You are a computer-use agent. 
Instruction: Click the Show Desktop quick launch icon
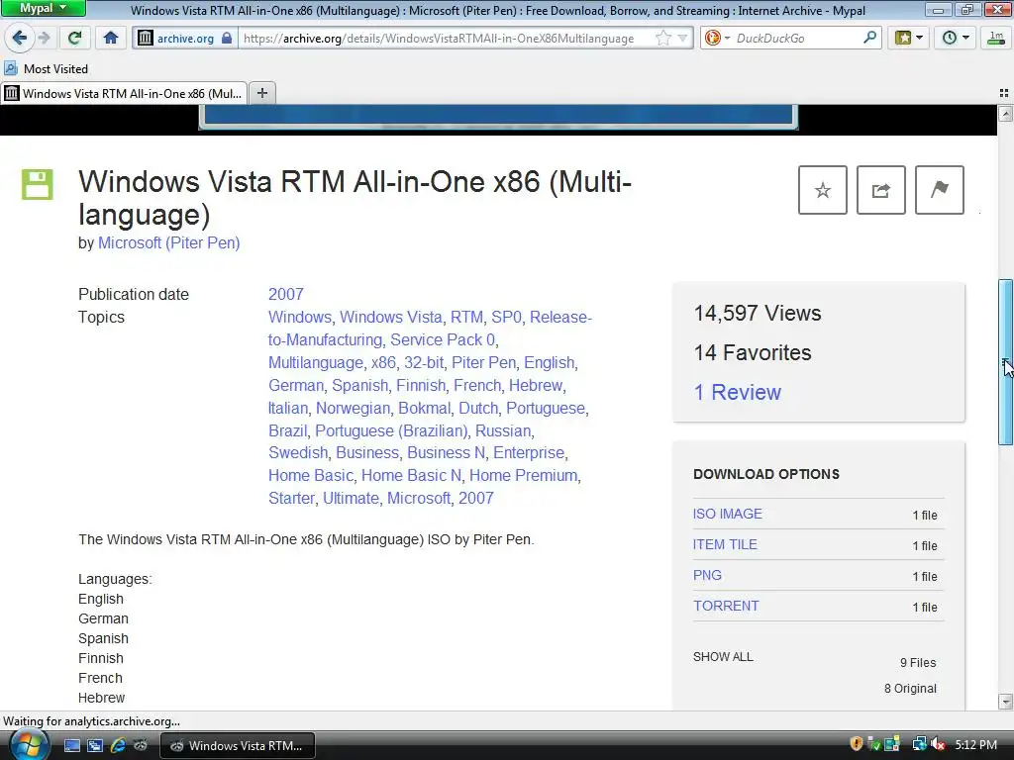tap(71, 745)
